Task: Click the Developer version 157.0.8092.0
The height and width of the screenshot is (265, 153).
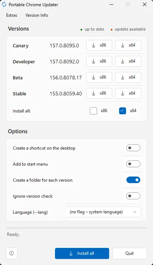Action: click(64, 62)
